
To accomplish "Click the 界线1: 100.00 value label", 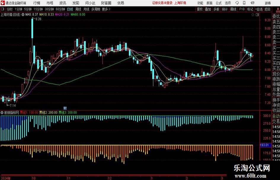I will pos(29,113).
